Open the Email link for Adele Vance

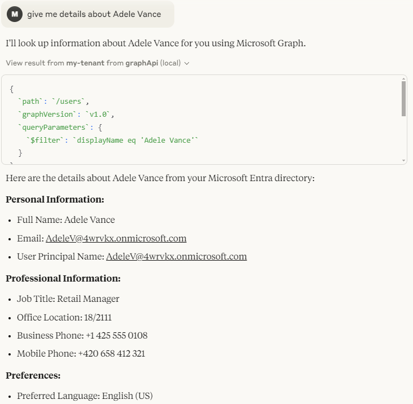(116, 238)
